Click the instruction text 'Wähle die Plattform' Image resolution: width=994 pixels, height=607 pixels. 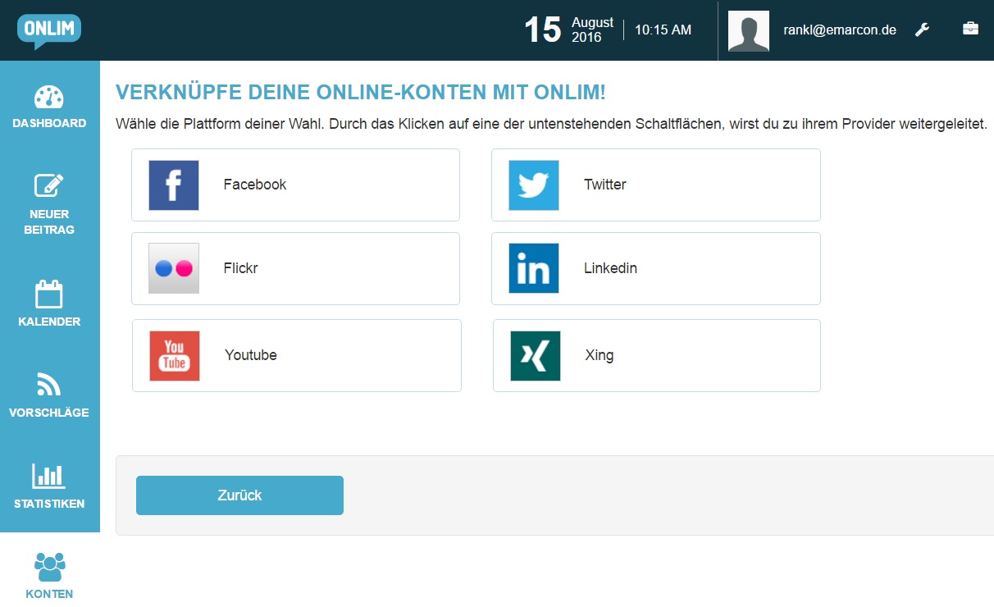(x=551, y=125)
